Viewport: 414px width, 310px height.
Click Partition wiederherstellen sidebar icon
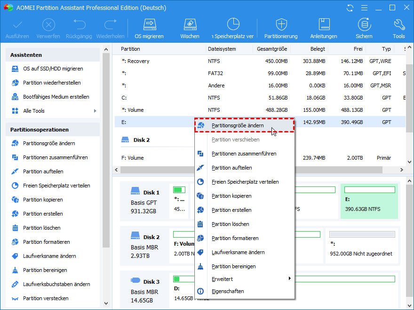tap(15, 83)
